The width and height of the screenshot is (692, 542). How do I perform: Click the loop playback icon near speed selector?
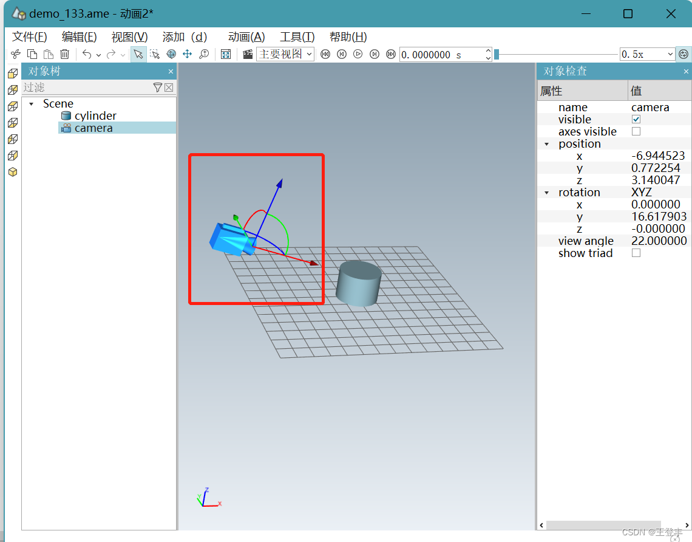click(x=684, y=54)
